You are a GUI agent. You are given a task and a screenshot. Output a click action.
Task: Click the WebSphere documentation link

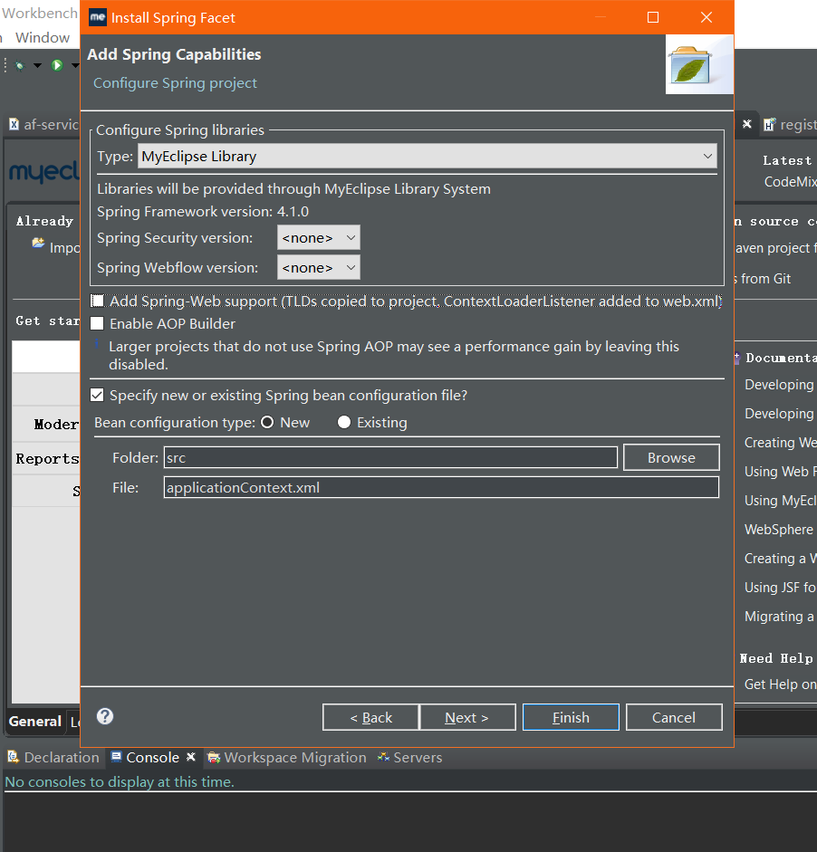coord(779,530)
